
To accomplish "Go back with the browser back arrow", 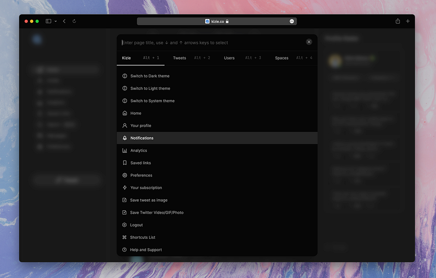I will pos(64,21).
